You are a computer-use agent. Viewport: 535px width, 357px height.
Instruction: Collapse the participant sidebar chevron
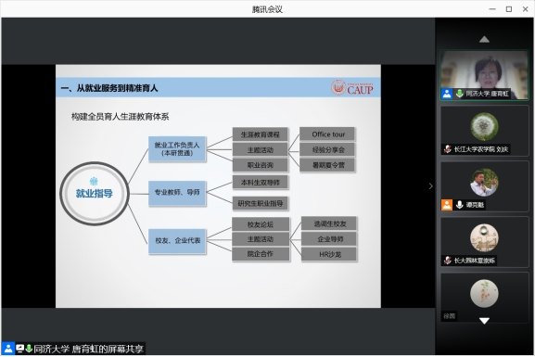click(x=430, y=186)
